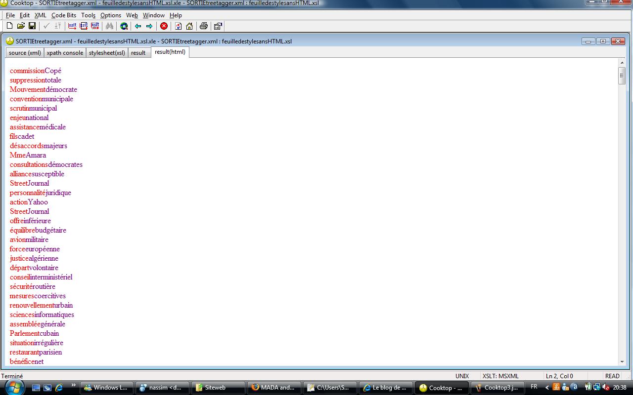Refresh page using refresh icon
The height and width of the screenshot is (395, 633).
178,26
